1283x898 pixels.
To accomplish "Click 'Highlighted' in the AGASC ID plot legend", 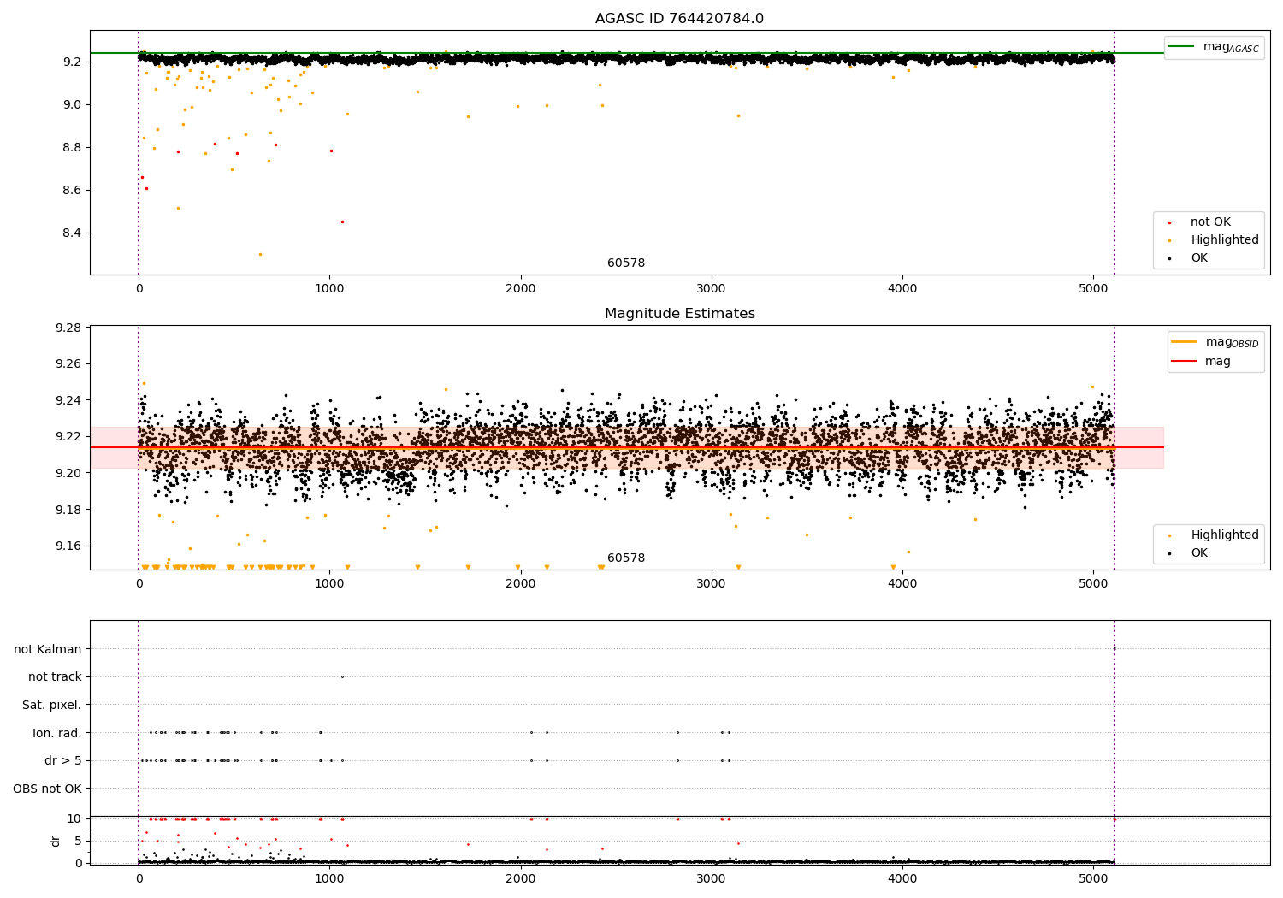I will (1225, 240).
